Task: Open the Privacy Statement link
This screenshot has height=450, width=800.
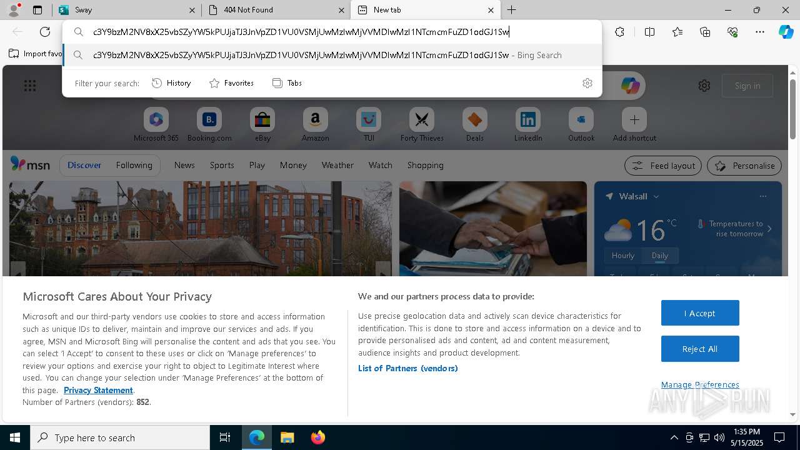Action: 98,390
